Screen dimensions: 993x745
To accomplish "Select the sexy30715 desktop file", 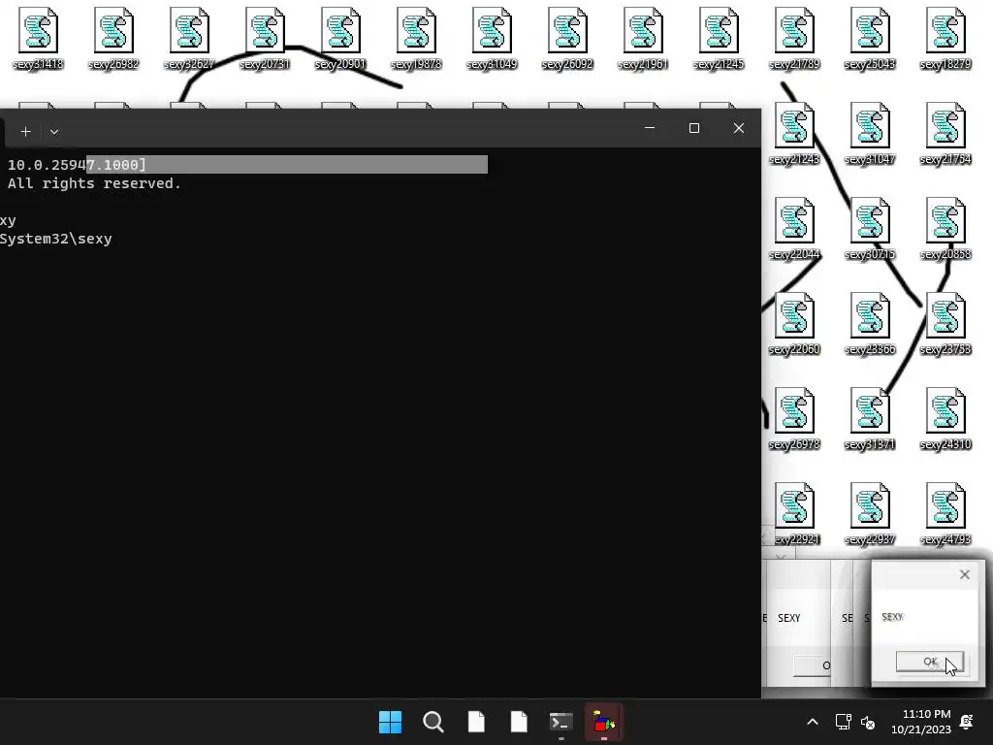I will pyautogui.click(x=870, y=229).
